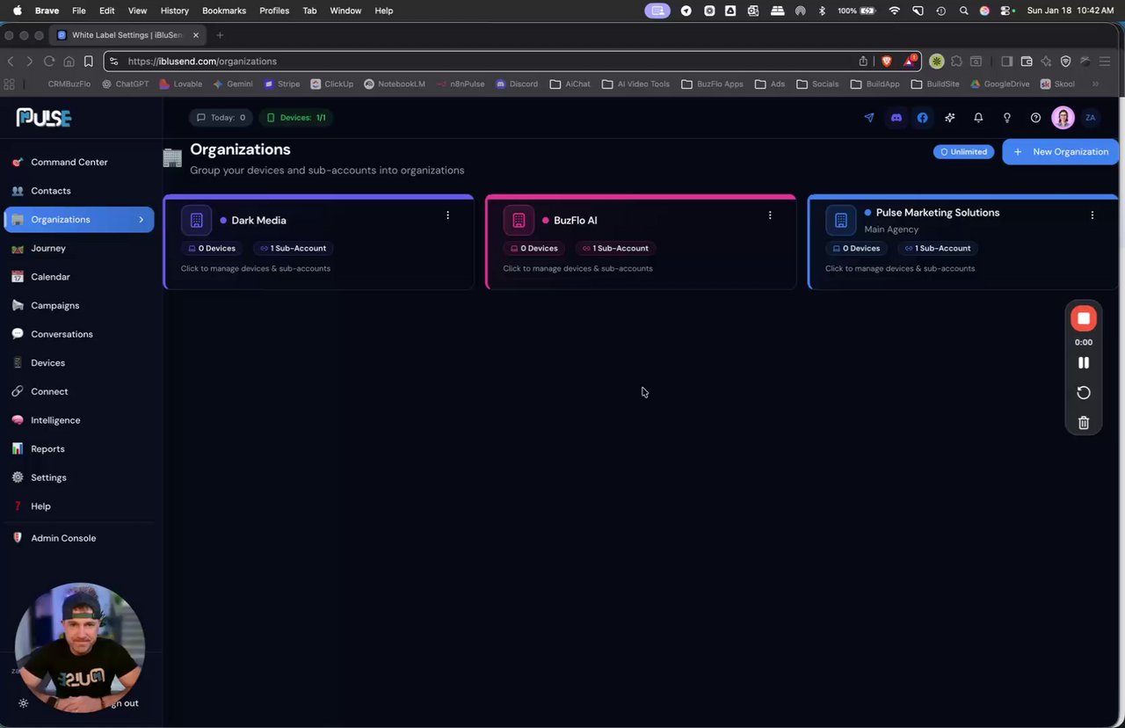Select Conversations in the sidebar

[x=79, y=334]
